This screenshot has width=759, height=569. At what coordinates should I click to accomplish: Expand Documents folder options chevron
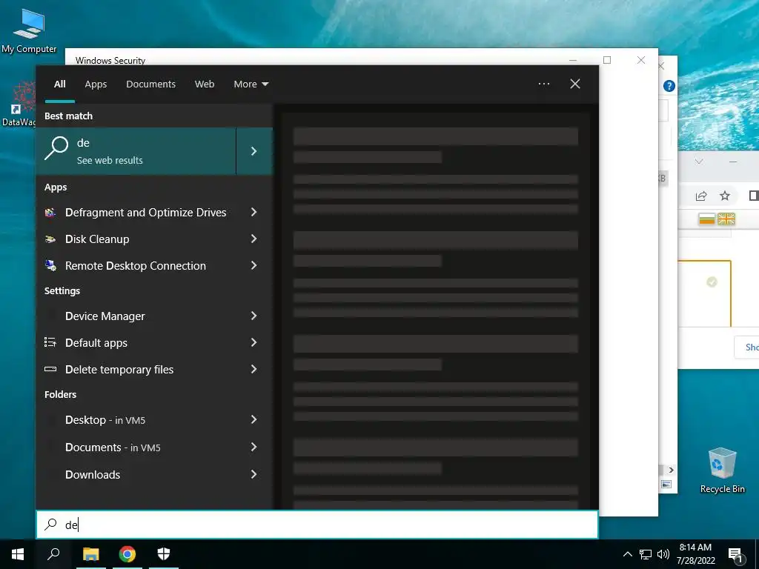coord(253,447)
